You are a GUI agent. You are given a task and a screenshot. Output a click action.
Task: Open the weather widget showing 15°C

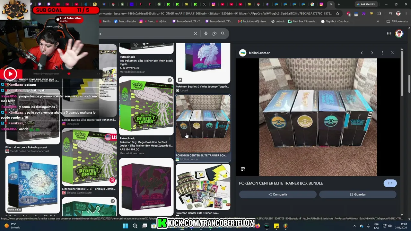click(x=12, y=226)
